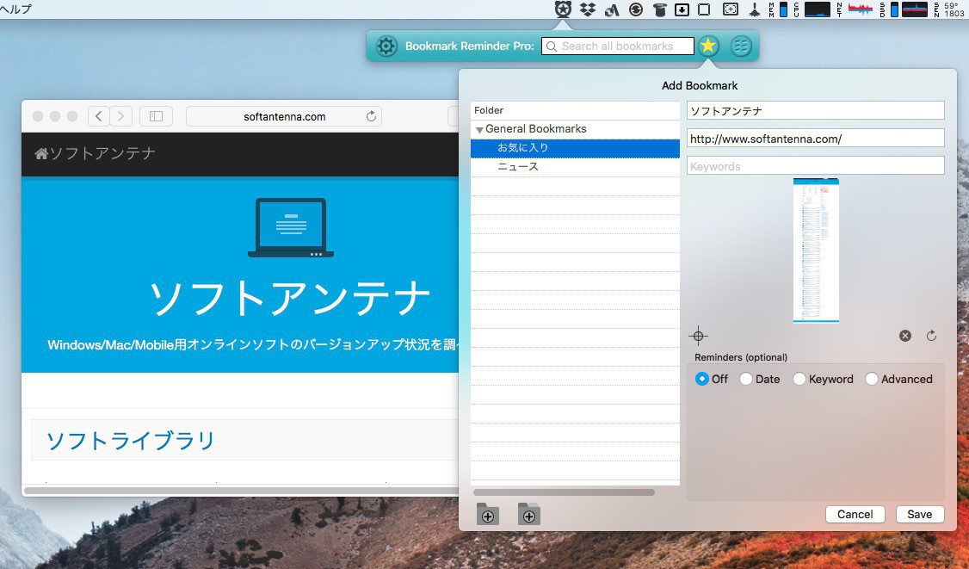Select the Date reminder option
The height and width of the screenshot is (569, 969).
[x=746, y=379]
